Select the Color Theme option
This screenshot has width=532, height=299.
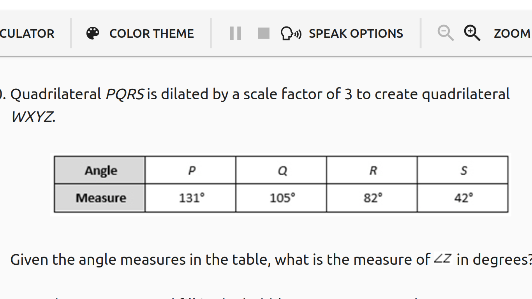coord(151,34)
